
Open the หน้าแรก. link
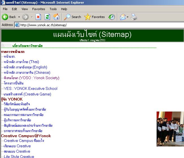pyautogui.click(x=10, y=57)
